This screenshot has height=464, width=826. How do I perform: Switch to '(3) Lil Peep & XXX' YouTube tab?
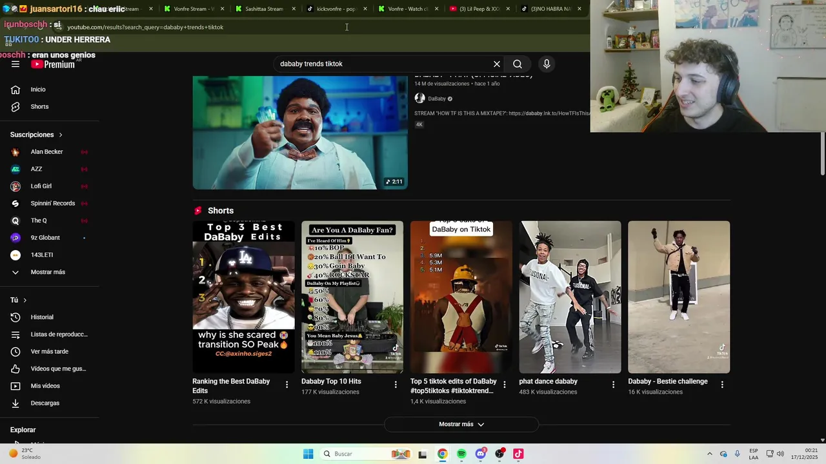(479, 9)
